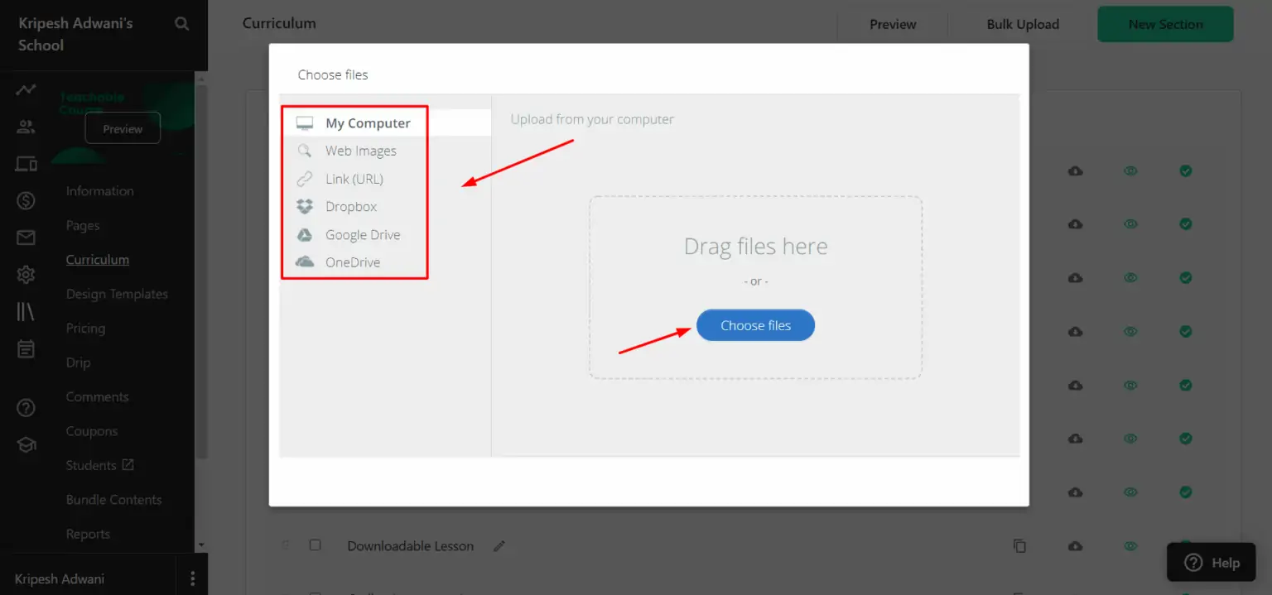Toggle the topmost green published checkmark
Screen dimensions: 1272x595
(x=1186, y=170)
